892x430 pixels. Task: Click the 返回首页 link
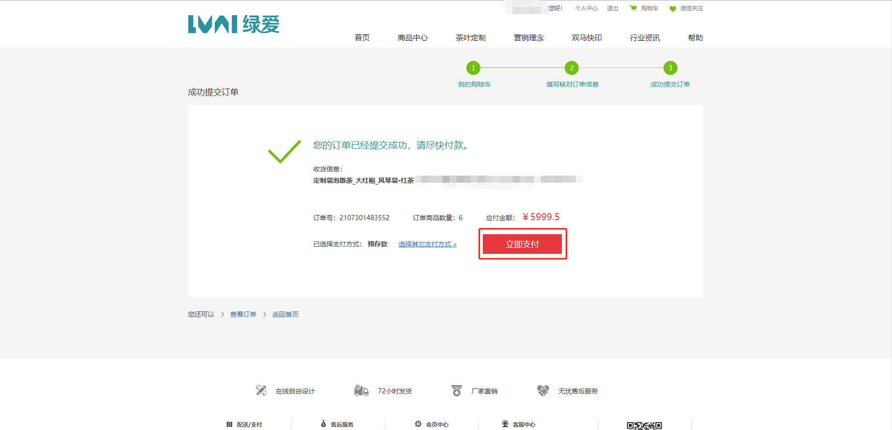click(x=285, y=314)
